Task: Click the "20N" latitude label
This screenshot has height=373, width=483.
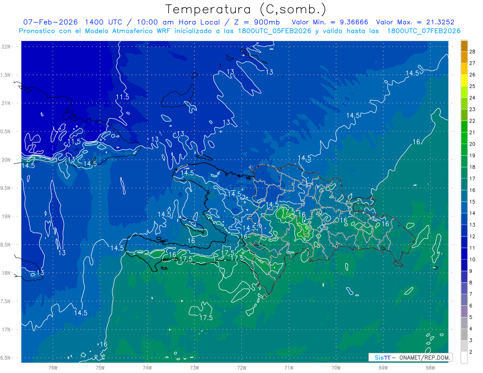Action: [x=7, y=160]
